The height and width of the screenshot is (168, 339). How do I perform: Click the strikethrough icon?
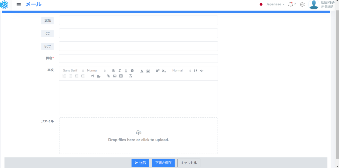pos(132,70)
